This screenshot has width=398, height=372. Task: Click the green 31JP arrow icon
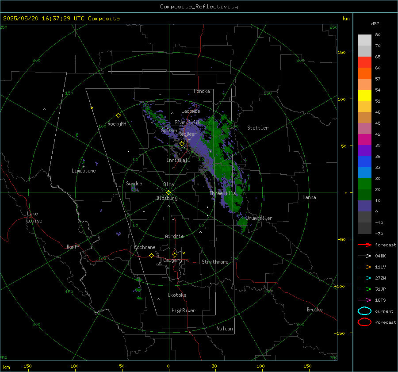coord(364,289)
